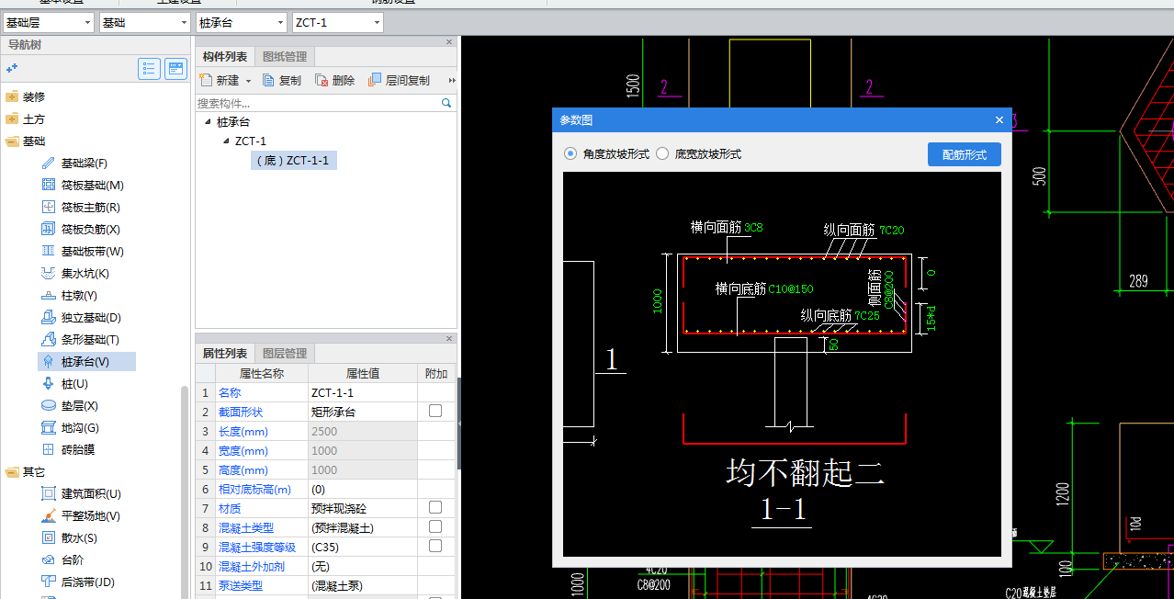Select the (底)ZCT-1-1 tree item
The width and height of the screenshot is (1174, 599).
292,161
